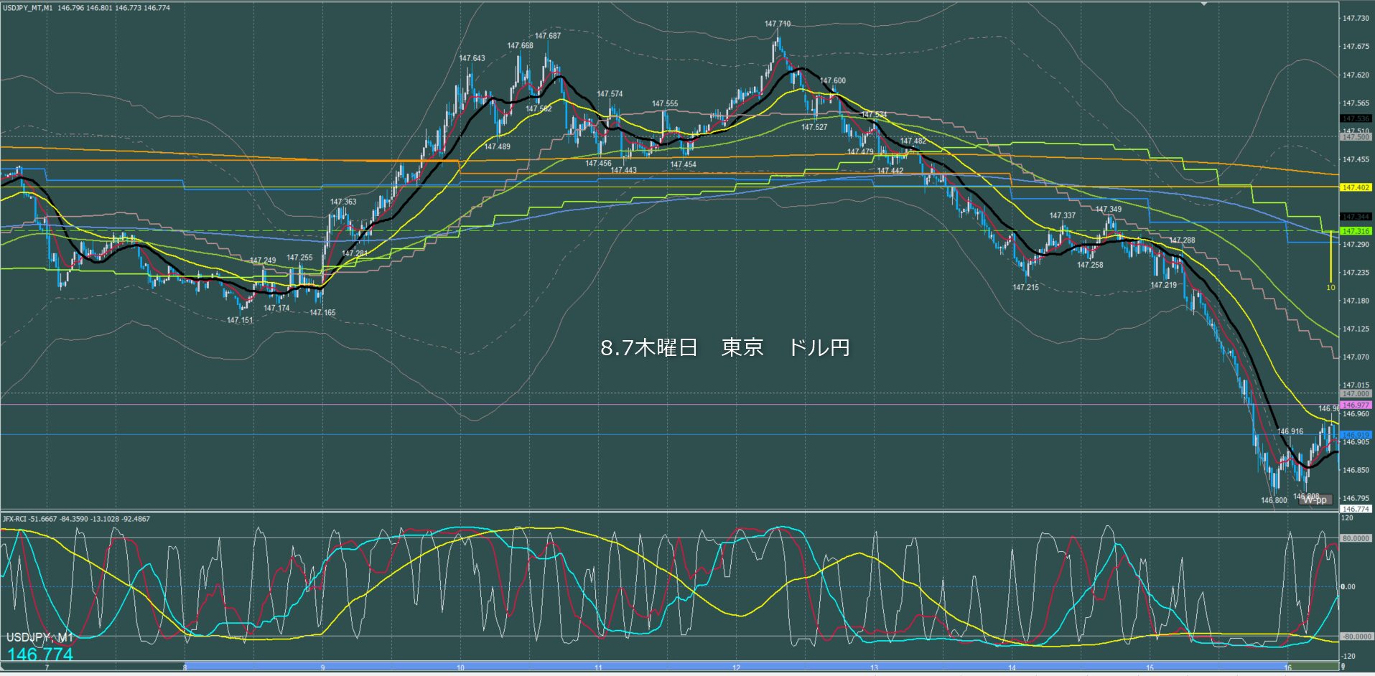Click the pink 146.977 price tag
Image resolution: width=1375 pixels, height=676 pixels.
pyautogui.click(x=1356, y=405)
